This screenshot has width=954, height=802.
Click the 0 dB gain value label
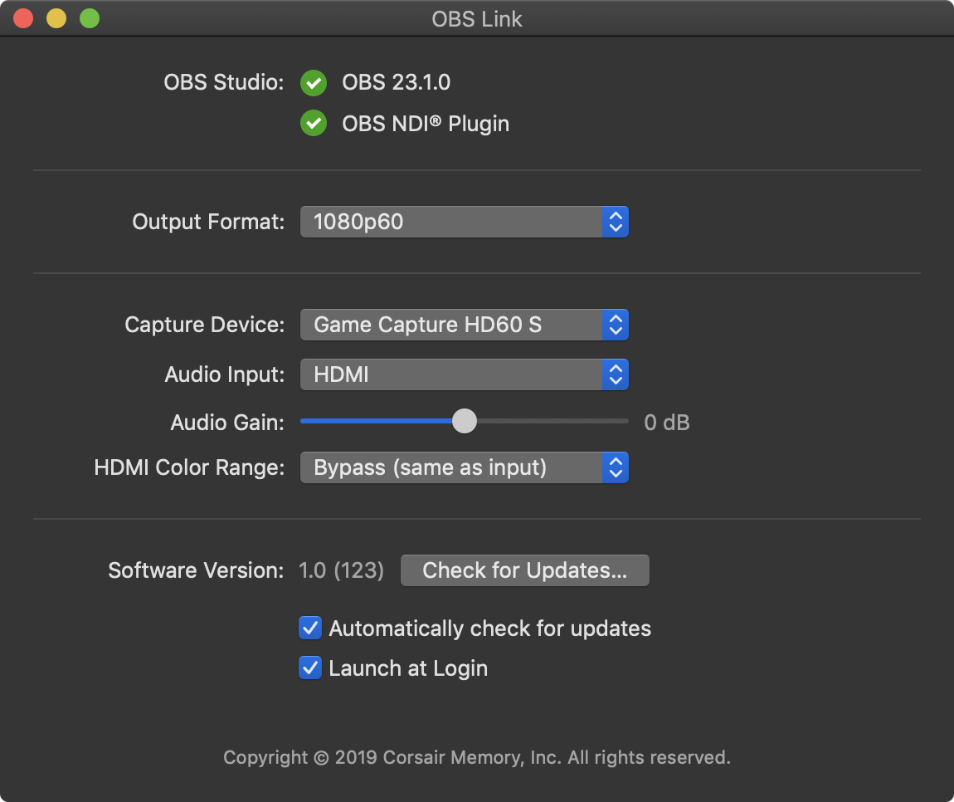click(x=667, y=423)
